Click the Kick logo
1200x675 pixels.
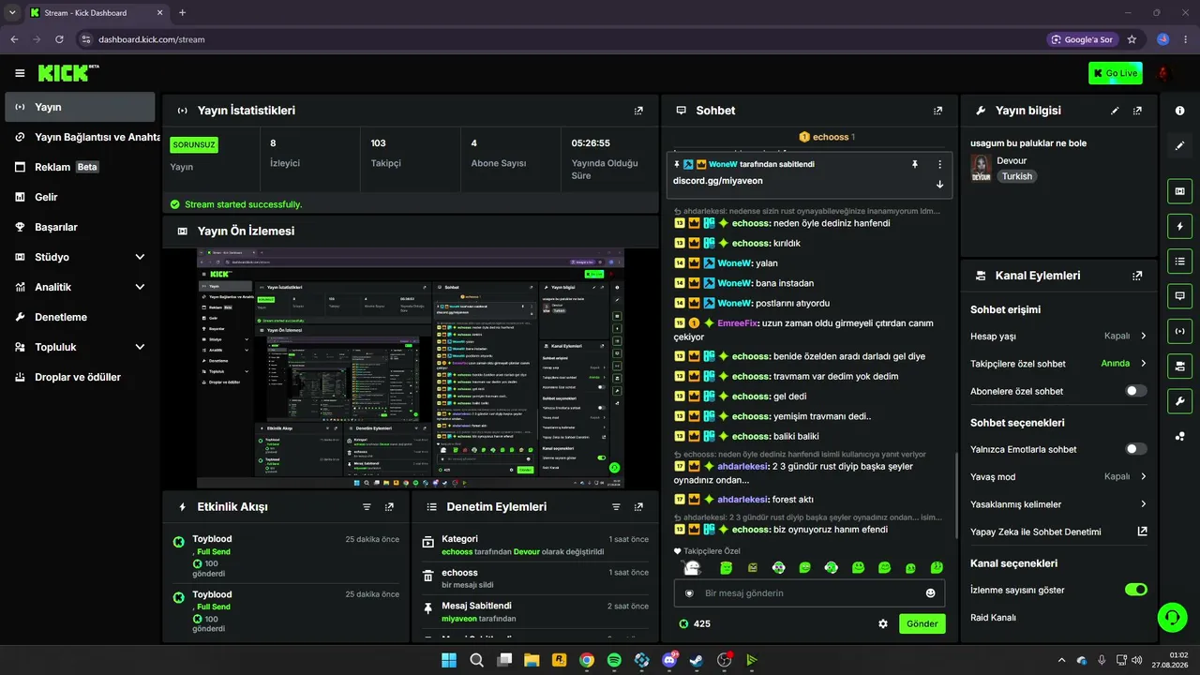point(68,73)
